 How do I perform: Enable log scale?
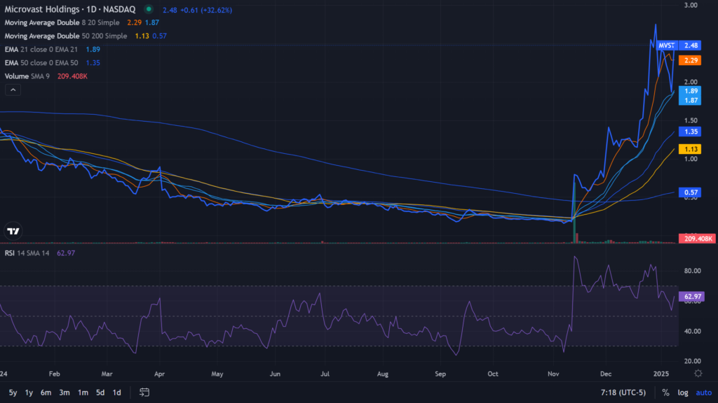(x=683, y=393)
